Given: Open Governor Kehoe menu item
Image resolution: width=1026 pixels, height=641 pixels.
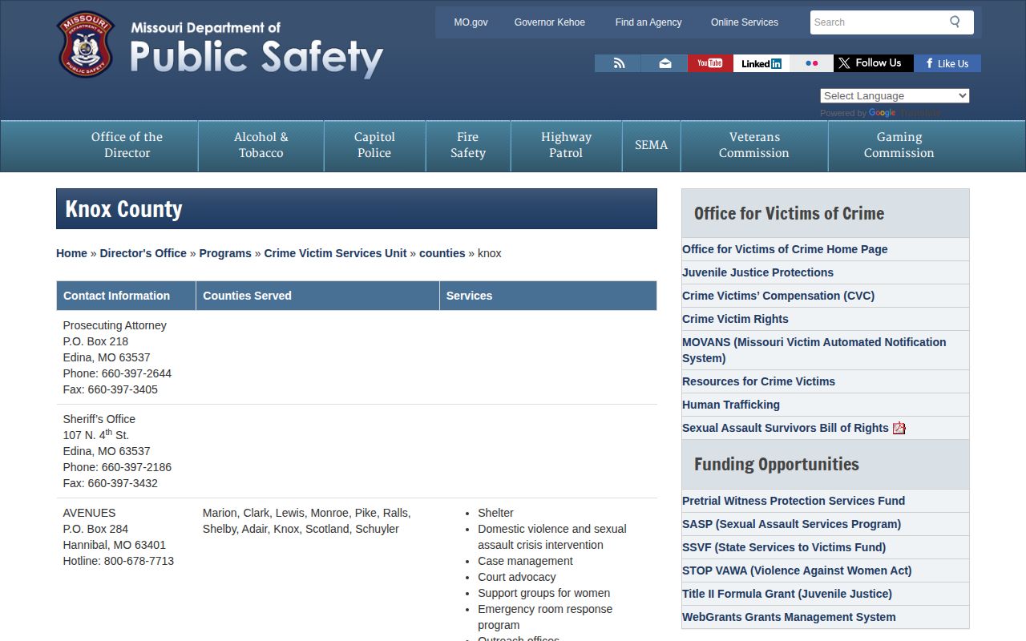Looking at the screenshot, I should (550, 22).
